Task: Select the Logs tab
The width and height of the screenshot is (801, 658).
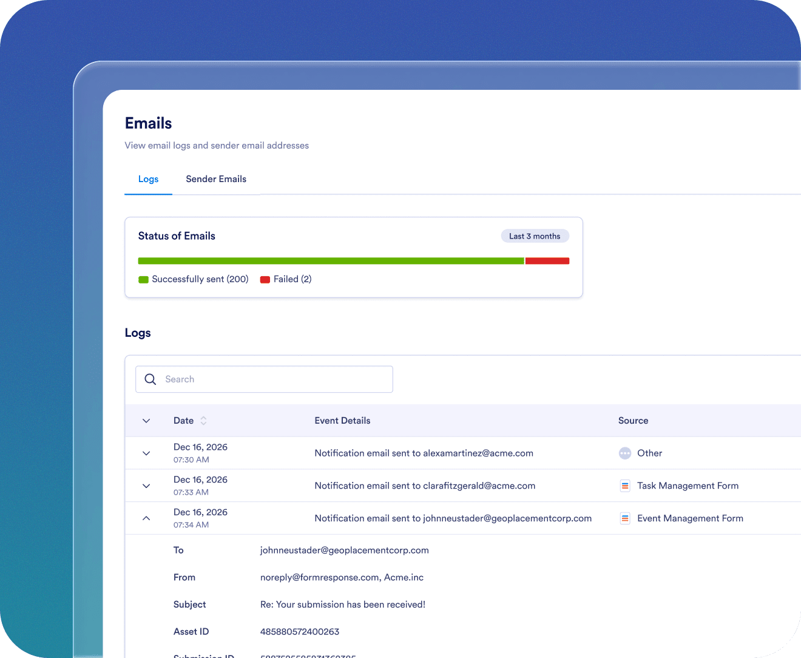Action: click(148, 179)
